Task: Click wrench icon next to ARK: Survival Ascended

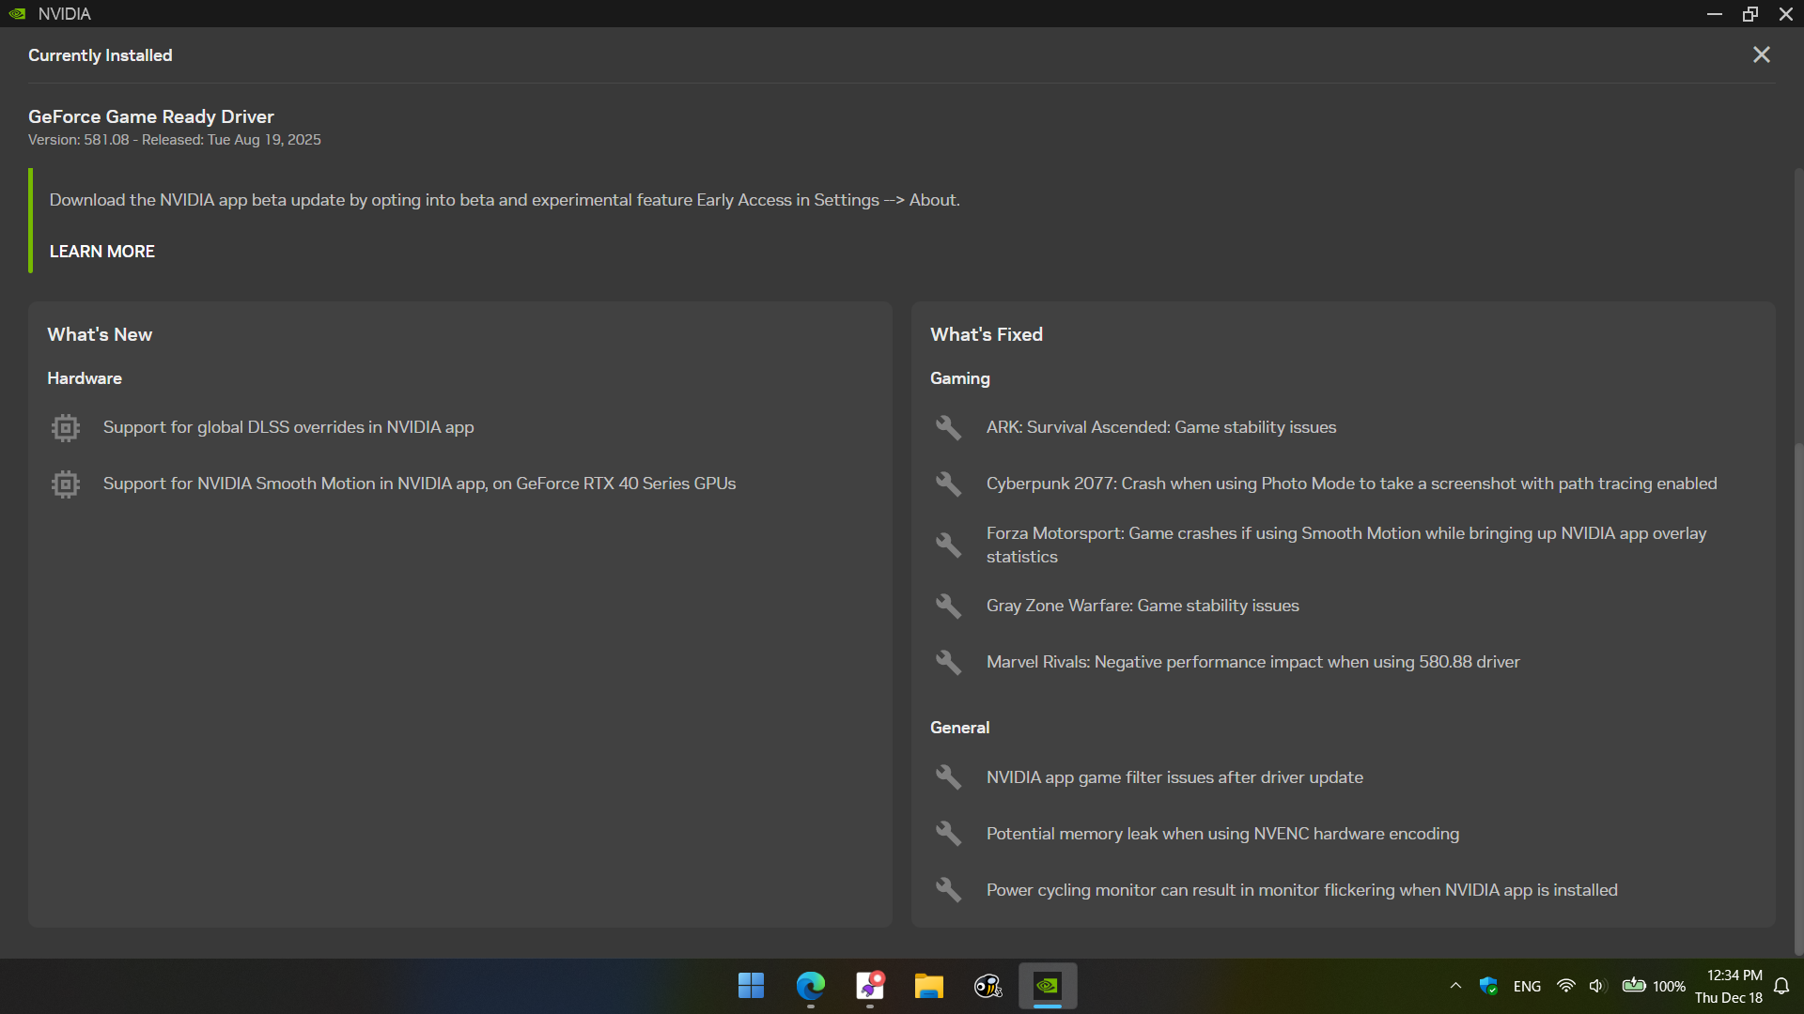Action: click(x=948, y=428)
